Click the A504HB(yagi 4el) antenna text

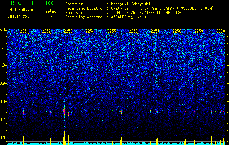click(x=129, y=17)
